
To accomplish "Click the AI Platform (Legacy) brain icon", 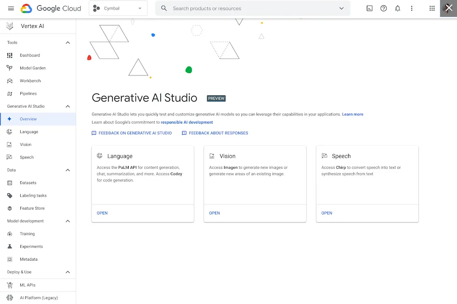I will 10,298.
